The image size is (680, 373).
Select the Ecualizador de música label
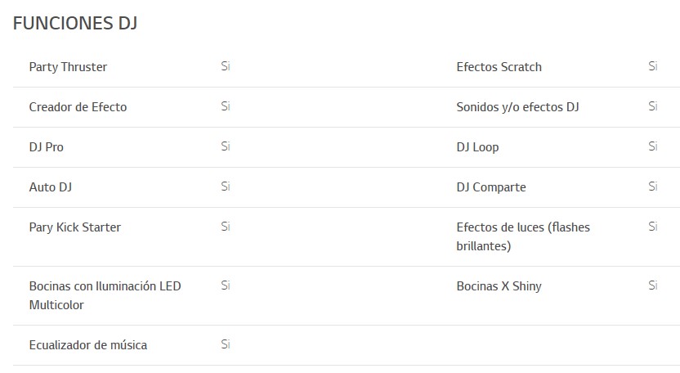tap(87, 345)
